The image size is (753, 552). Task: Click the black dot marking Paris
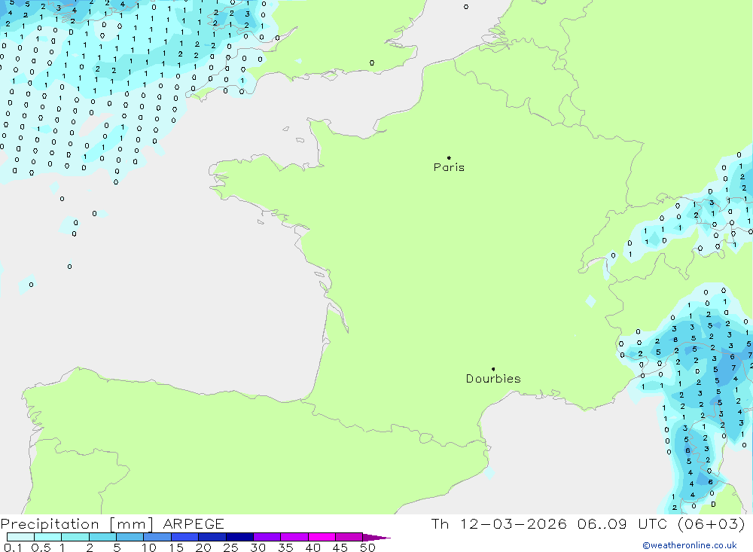[449, 157]
